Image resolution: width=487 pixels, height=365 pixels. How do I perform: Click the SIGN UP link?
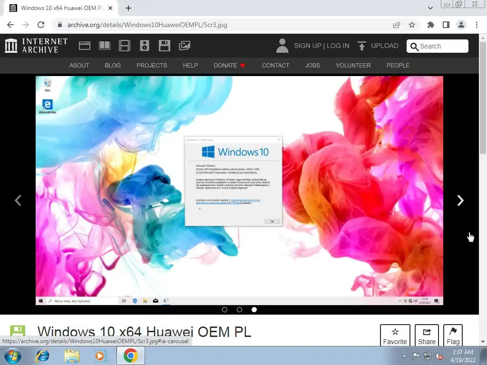point(308,46)
